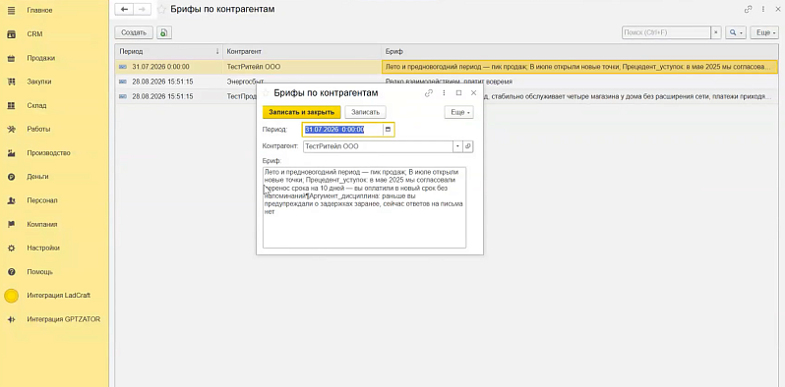Expand the search magnifier dropdown
785x387 pixels.
(x=736, y=32)
